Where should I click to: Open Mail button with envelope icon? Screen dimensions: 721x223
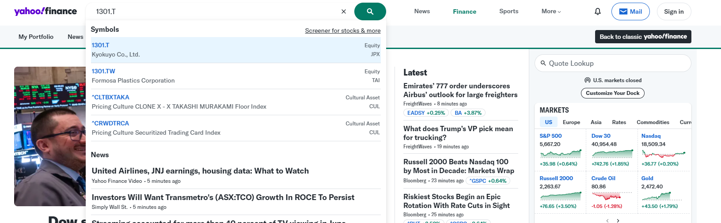click(630, 11)
